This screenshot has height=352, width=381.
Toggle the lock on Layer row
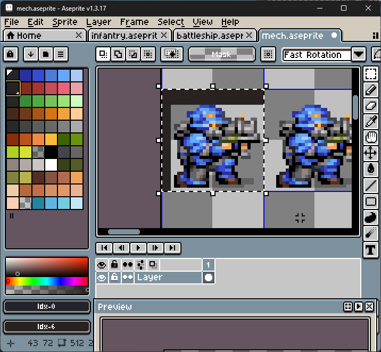(x=114, y=278)
